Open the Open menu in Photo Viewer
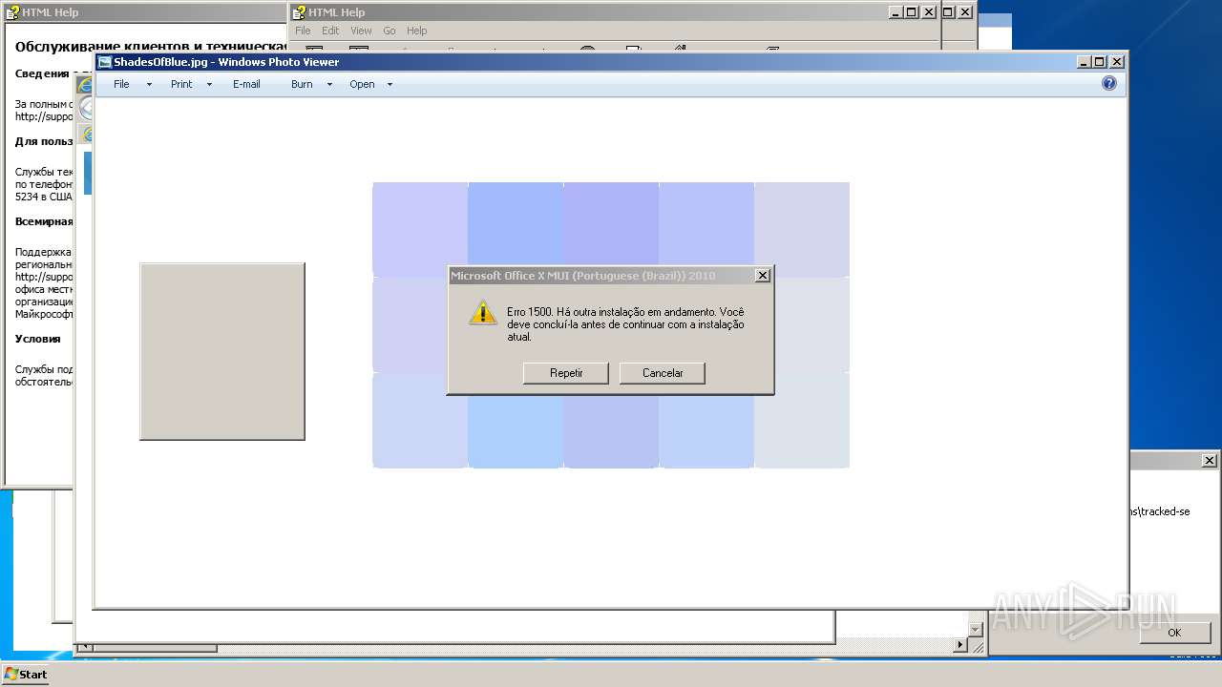 (x=362, y=84)
